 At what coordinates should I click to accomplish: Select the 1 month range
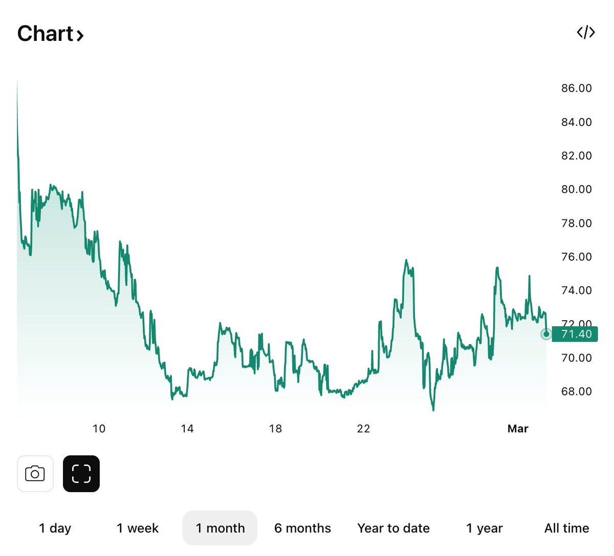[x=220, y=528]
